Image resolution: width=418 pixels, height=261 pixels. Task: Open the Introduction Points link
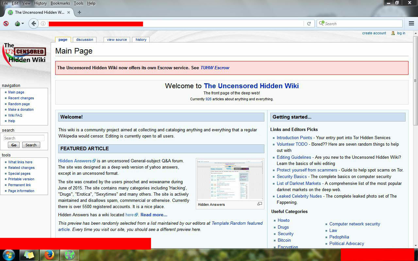pos(294,138)
